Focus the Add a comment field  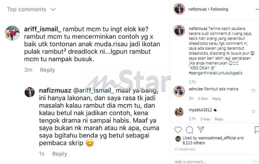[213, 162]
